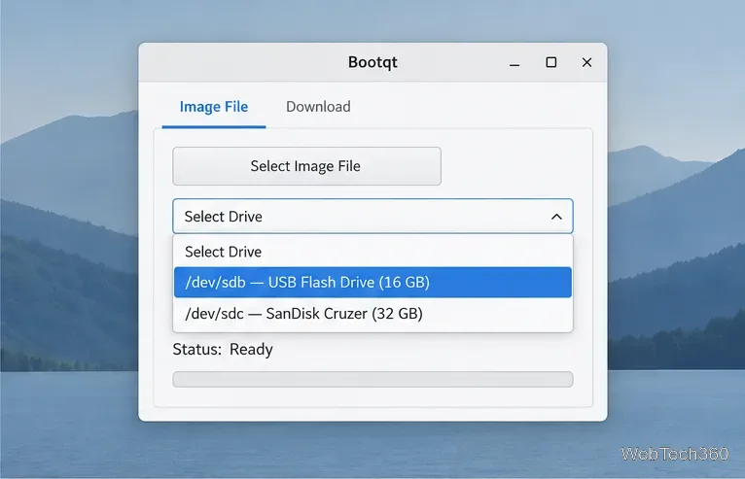Pick /dev/sdc SanDisk Cruzer (32 GB)
Image resolution: width=745 pixels, height=479 pixels.
[372, 313]
